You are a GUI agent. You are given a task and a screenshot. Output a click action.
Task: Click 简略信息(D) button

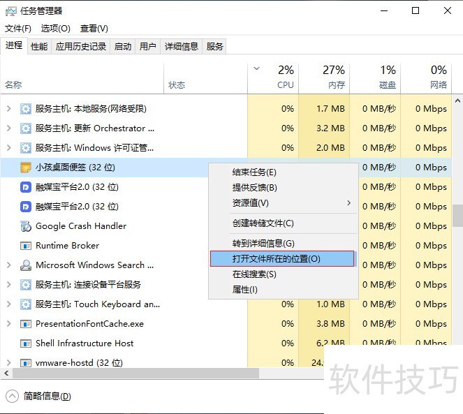38,397
